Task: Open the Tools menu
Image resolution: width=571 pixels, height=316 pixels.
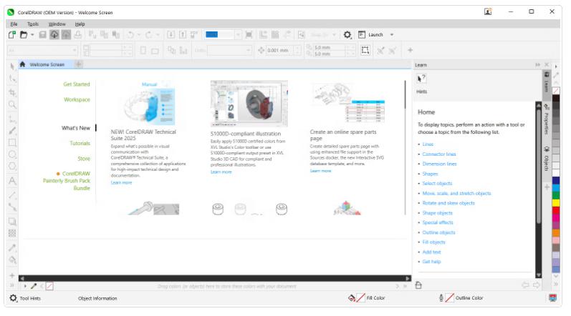Action: pos(33,24)
